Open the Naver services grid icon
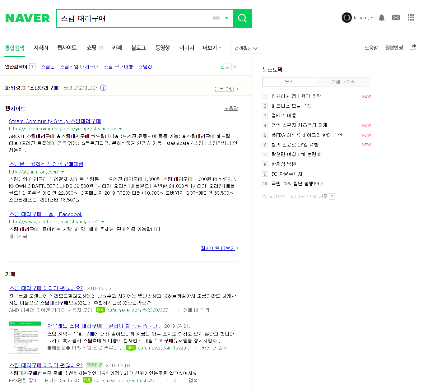 click(x=411, y=18)
